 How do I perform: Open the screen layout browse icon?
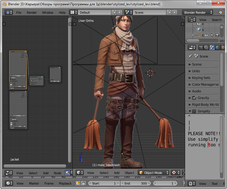pos(73,13)
